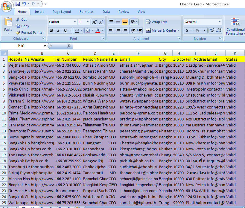The height and width of the screenshot is (208, 245).
Task: Center text horizontally in the cell
Action: tap(118, 30)
